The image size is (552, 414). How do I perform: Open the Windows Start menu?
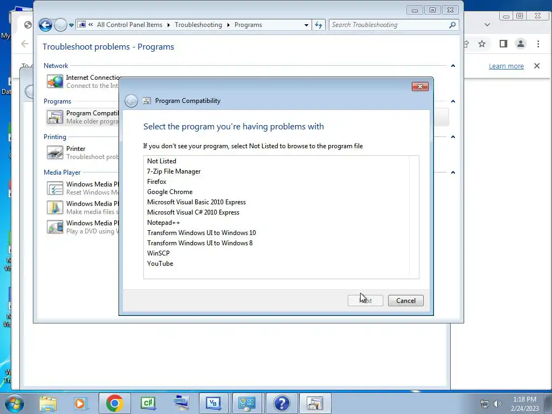pyautogui.click(x=14, y=403)
